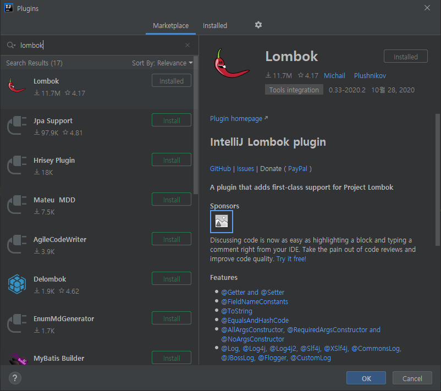The image size is (441, 391).
Task: Click the large Lombok chili logo
Action: click(x=231, y=64)
